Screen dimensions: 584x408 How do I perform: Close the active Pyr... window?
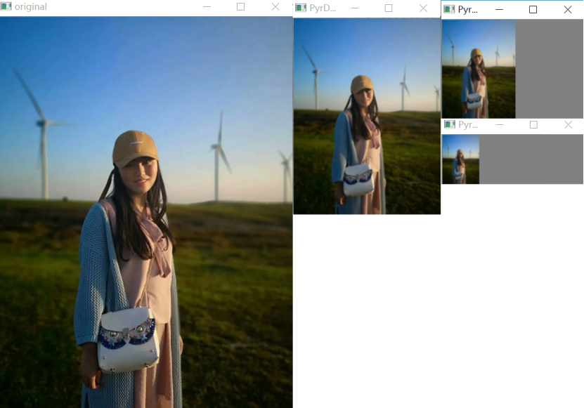click(x=568, y=9)
